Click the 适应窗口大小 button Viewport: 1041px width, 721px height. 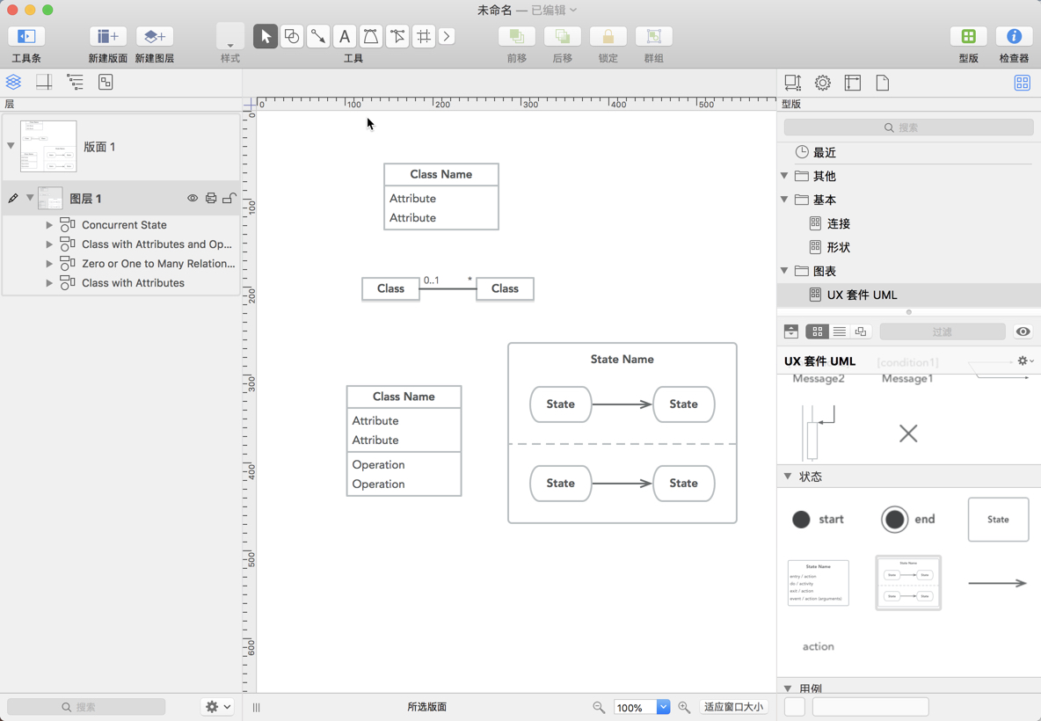pyautogui.click(x=733, y=707)
